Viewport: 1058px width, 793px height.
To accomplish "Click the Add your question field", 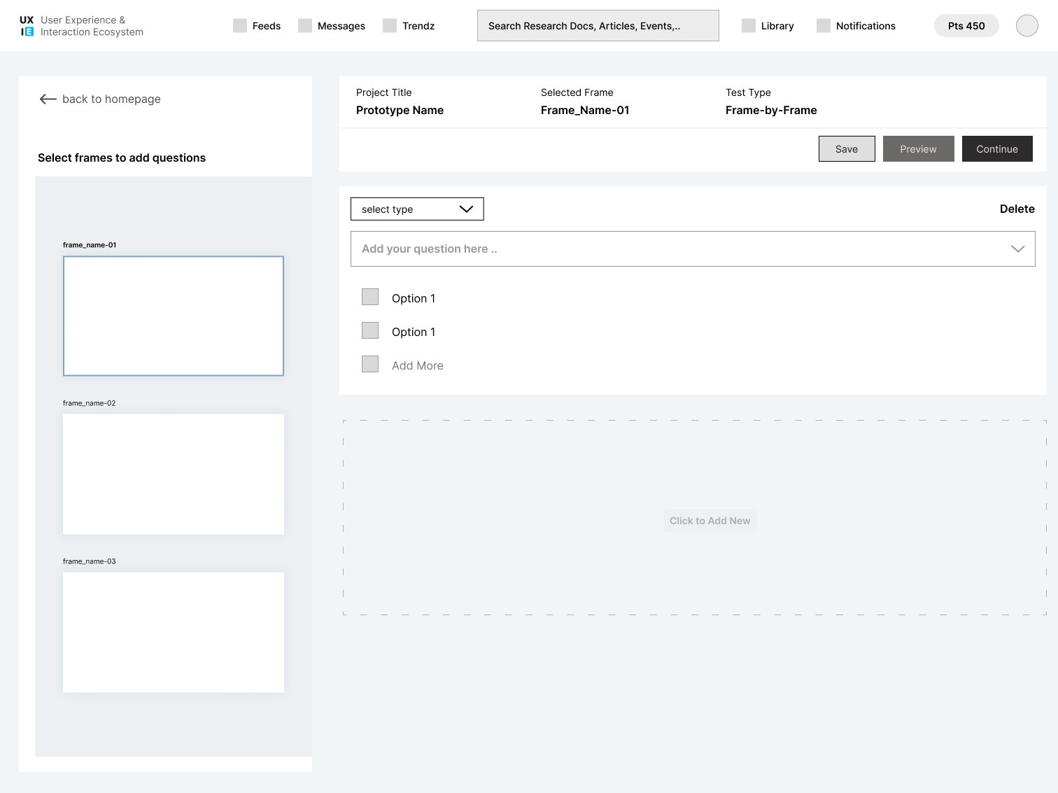I will coord(693,249).
